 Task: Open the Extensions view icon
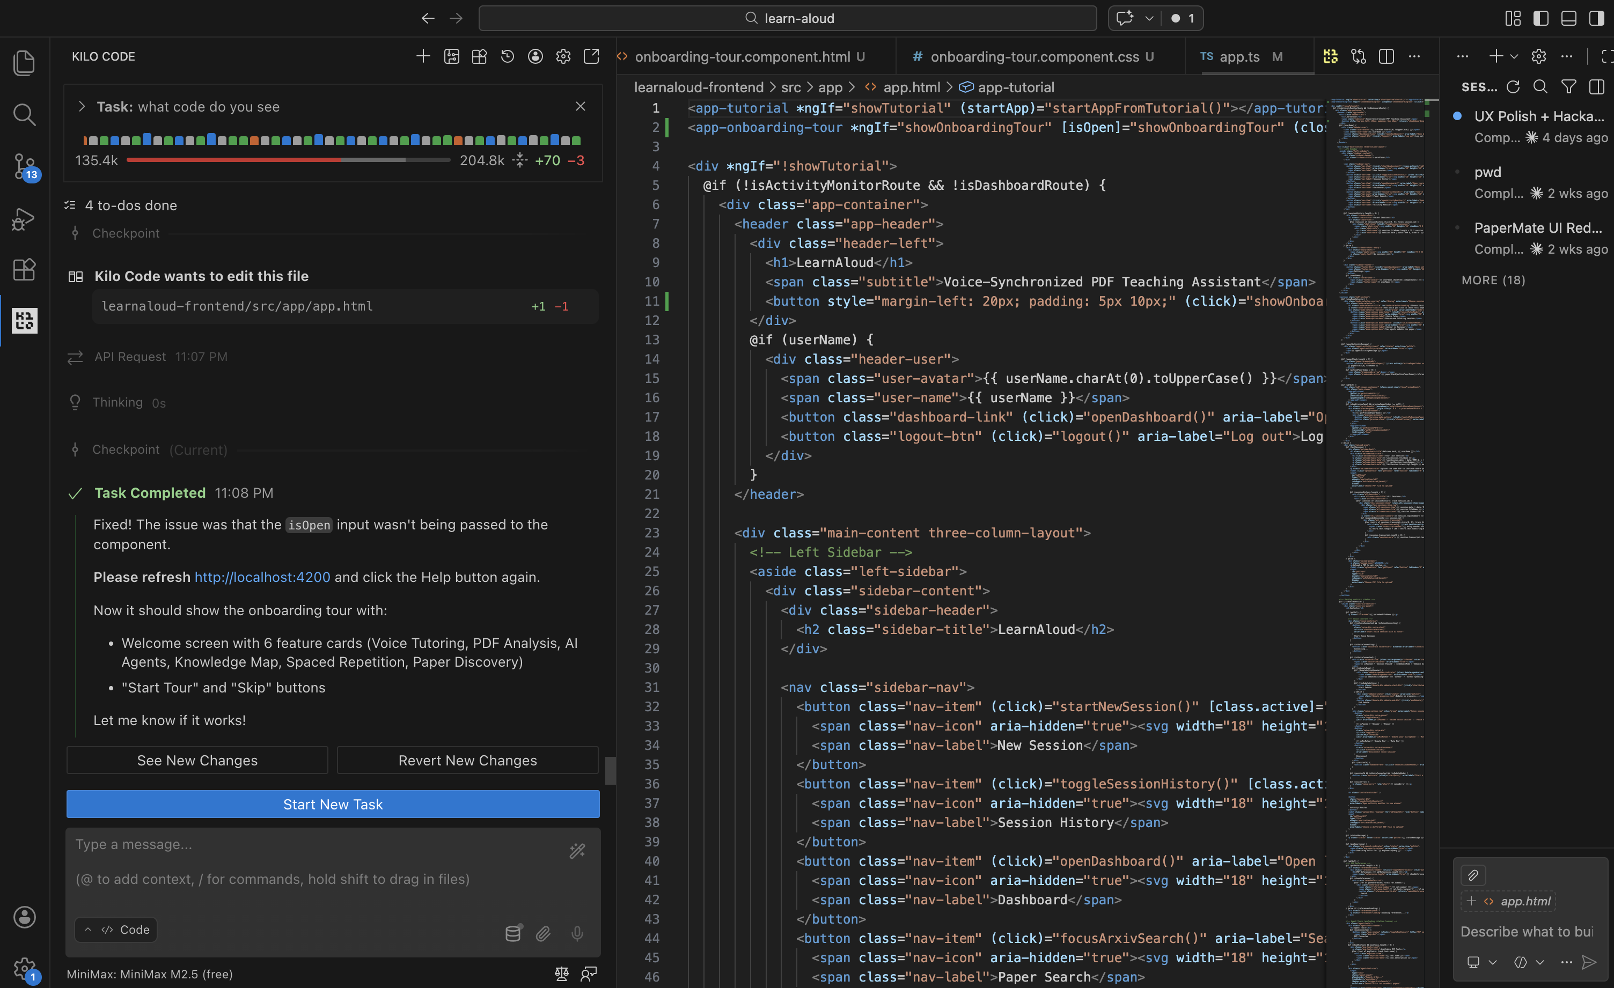(x=24, y=269)
